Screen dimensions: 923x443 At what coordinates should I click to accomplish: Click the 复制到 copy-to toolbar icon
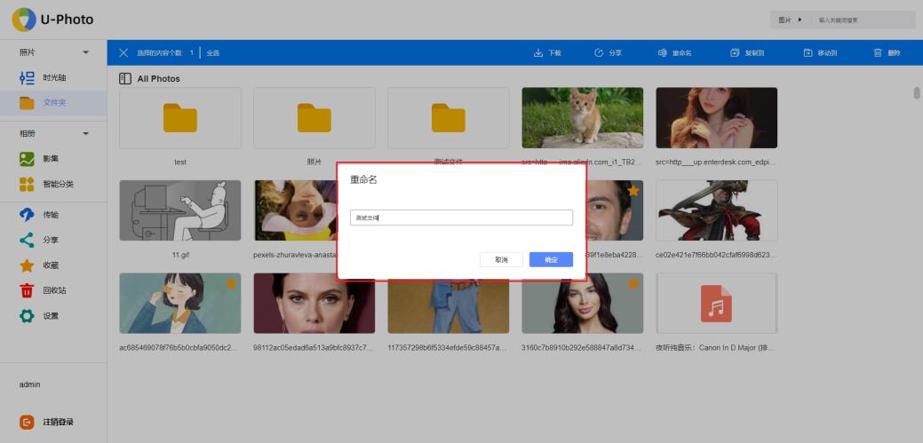click(x=735, y=53)
